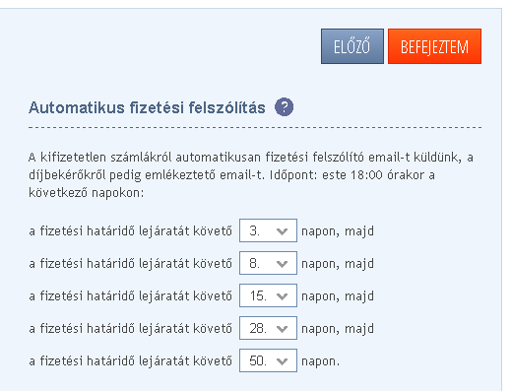Click the label before the 28. dropdown
511x391 pixels.
[130, 328]
